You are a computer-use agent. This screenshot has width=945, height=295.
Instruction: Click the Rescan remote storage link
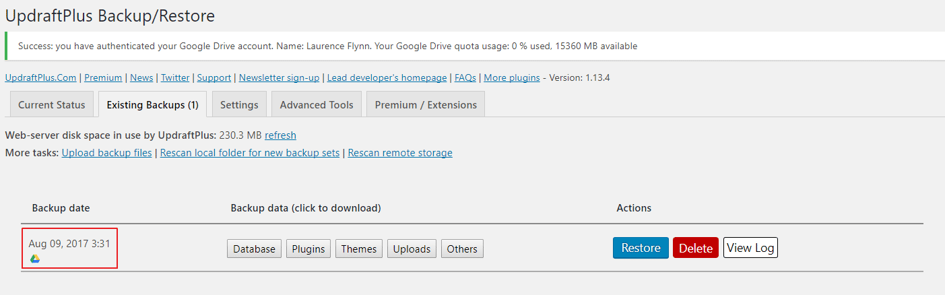(400, 153)
